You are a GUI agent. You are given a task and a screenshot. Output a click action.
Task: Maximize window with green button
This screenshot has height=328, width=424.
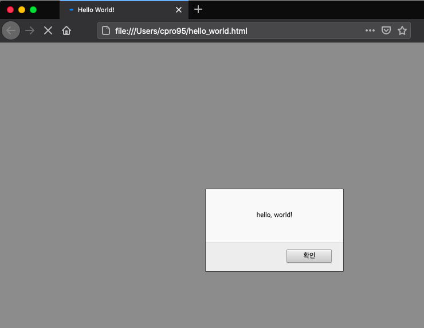33,10
